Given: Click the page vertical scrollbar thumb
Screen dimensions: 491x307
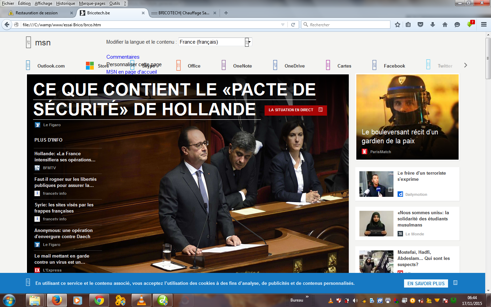Looking at the screenshot, I should tap(488, 59).
